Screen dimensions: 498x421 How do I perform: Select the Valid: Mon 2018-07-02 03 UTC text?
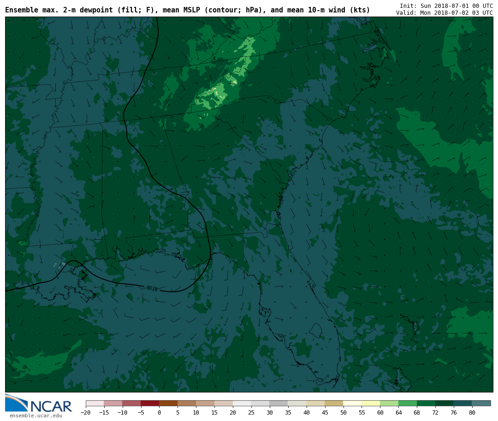[445, 13]
